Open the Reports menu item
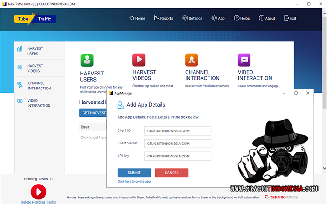 click(163, 19)
